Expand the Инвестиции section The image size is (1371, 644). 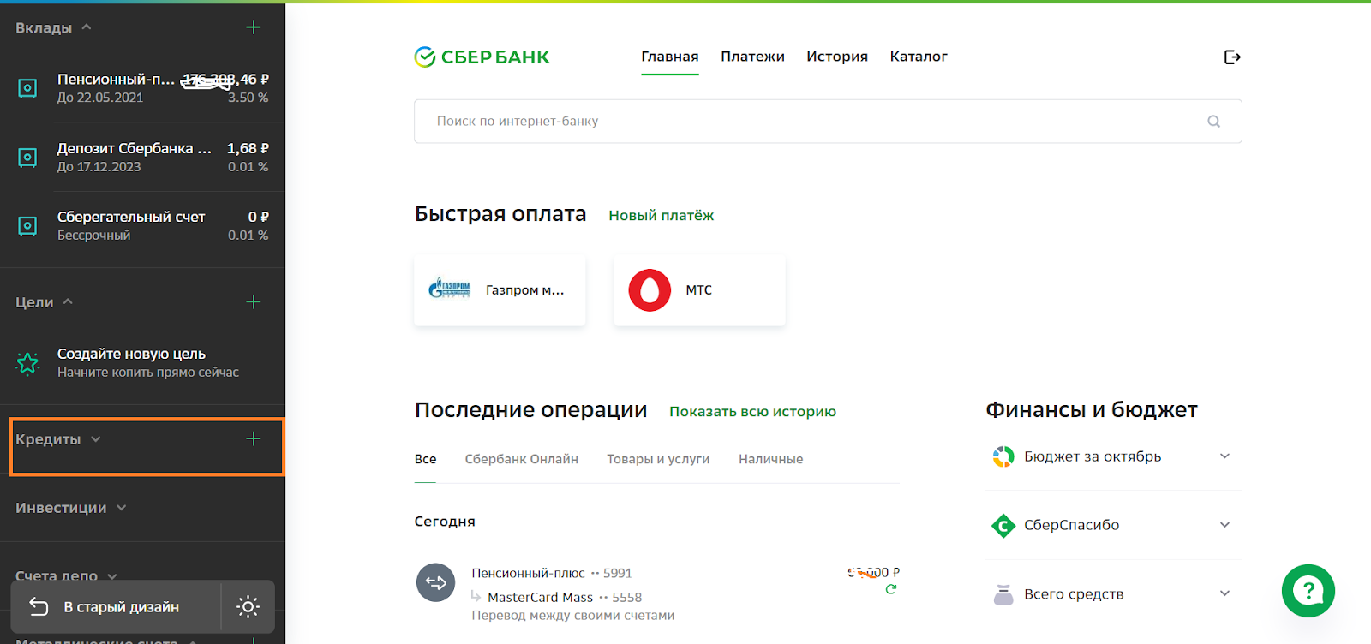[x=122, y=508]
